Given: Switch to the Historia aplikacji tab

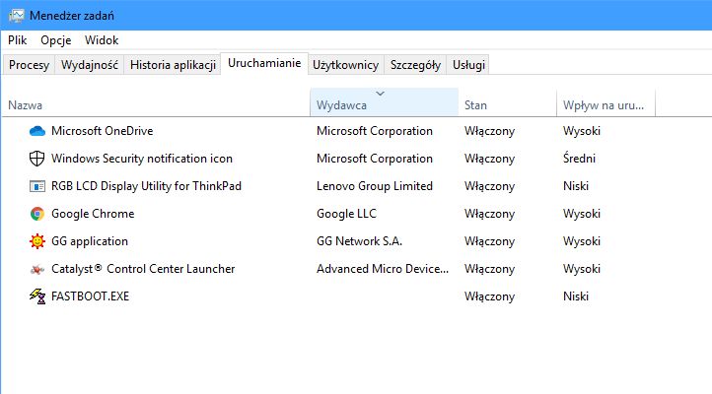Looking at the screenshot, I should [x=173, y=65].
